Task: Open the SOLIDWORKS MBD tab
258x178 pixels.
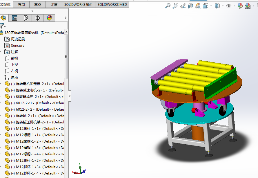Action: point(112,5)
